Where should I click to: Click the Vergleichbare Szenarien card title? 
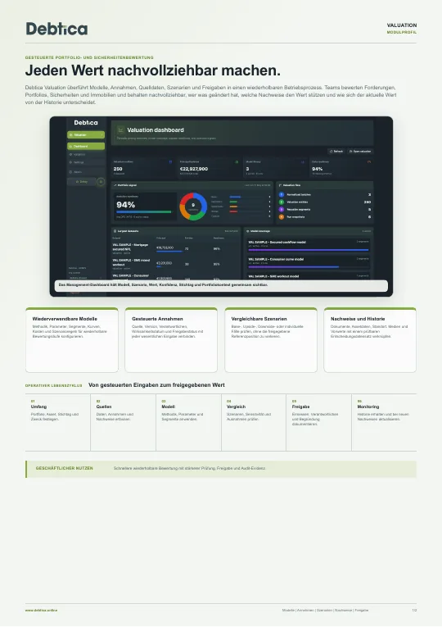[x=259, y=319]
